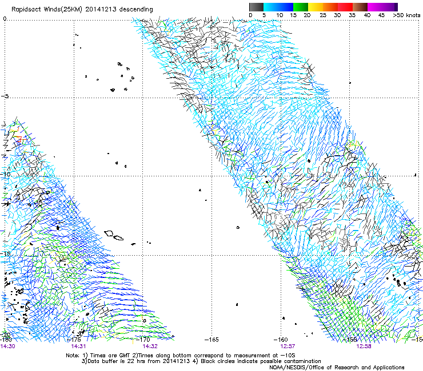
Task: Click the purple time label '12:57'
Action: tap(288, 346)
